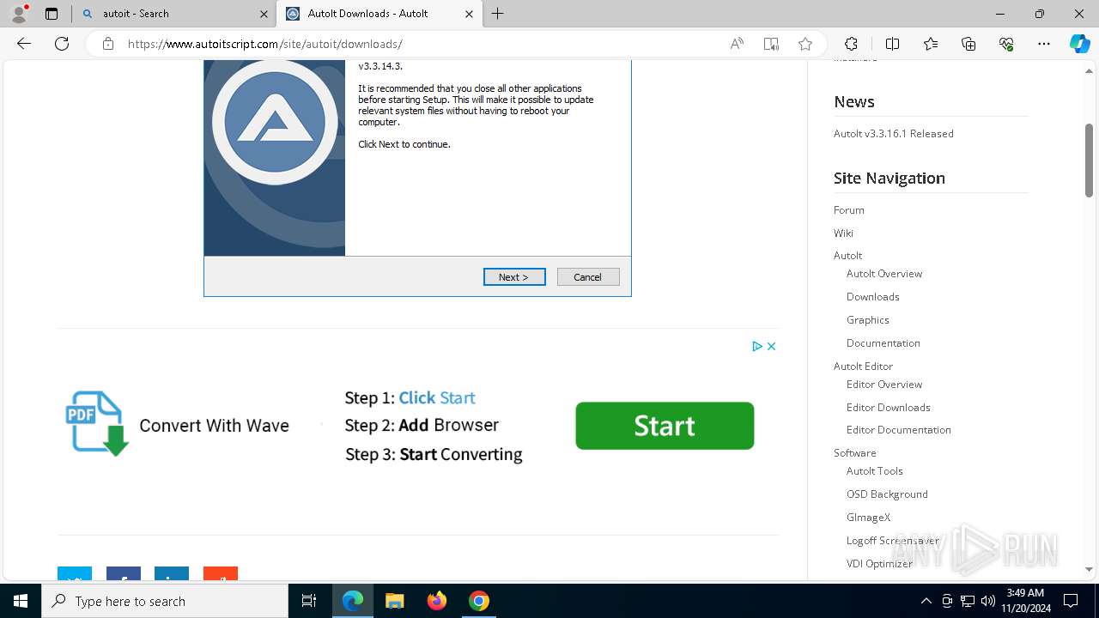This screenshot has height=618, width=1099.
Task: Open the Software navigation link
Action: [854, 452]
